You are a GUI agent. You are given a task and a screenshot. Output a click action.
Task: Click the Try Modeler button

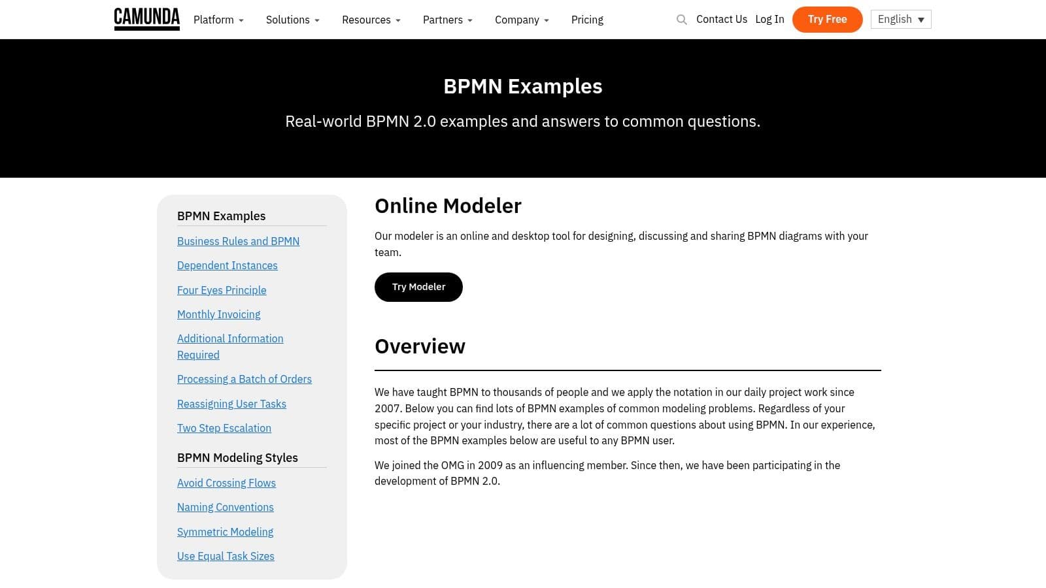pyautogui.click(x=418, y=287)
